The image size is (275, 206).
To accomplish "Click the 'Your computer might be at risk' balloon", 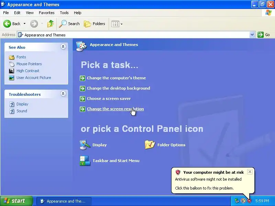I will point(213,181).
